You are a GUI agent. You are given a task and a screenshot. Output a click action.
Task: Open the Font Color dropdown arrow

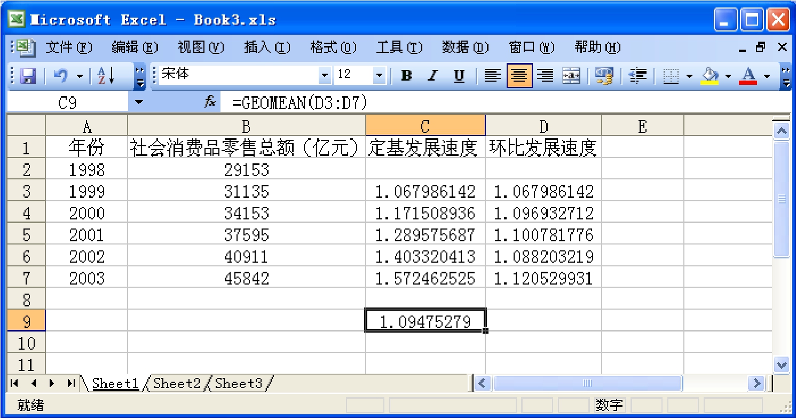tap(767, 76)
